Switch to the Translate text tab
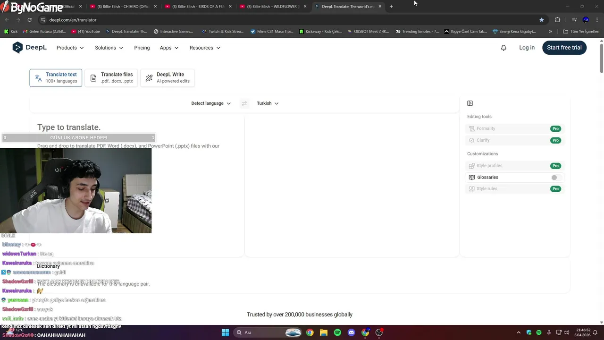 56,78
